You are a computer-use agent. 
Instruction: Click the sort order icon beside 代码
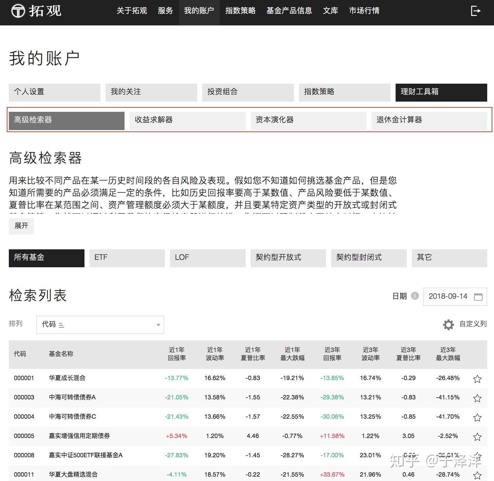click(61, 325)
